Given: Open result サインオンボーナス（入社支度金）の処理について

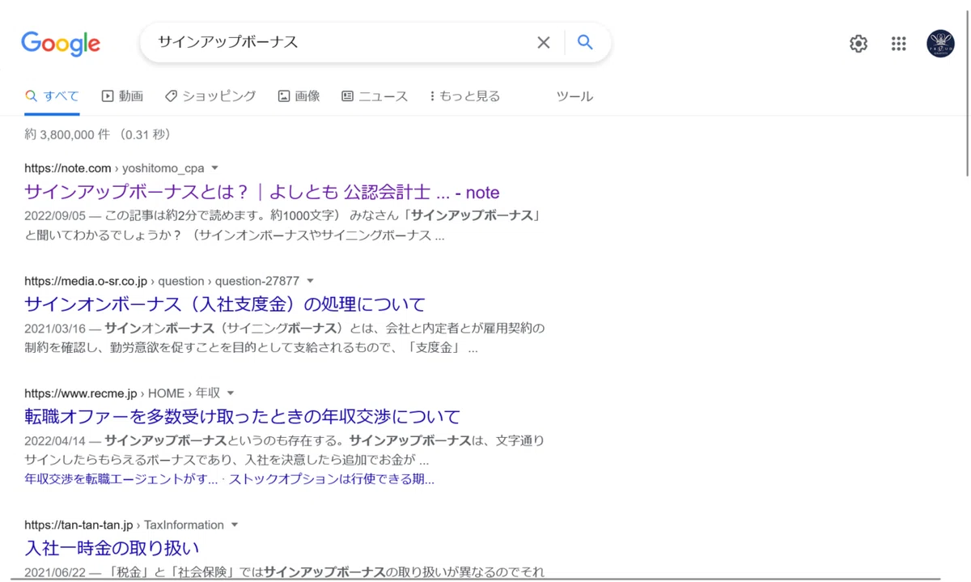Looking at the screenshot, I should 225,304.
